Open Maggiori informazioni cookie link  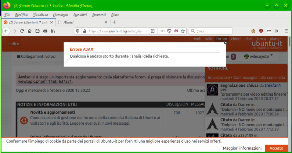point(242,148)
